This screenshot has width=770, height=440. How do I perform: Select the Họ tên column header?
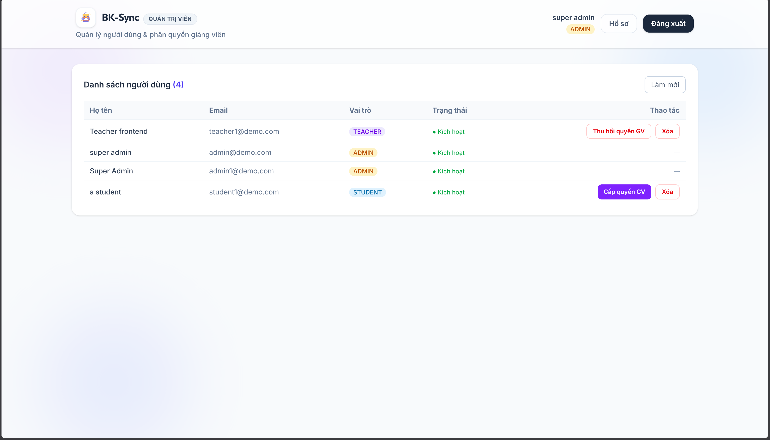pos(101,110)
